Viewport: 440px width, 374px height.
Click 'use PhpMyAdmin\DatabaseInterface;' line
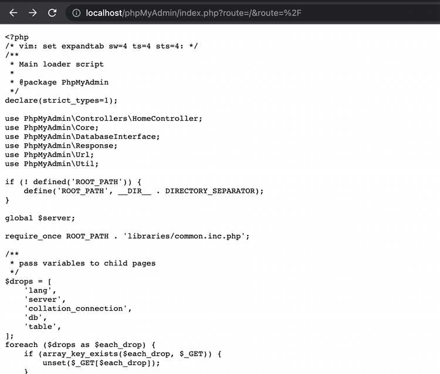82,137
